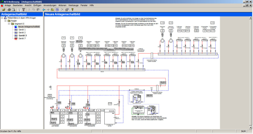Click the Back arrow toolbar icon
The height and width of the screenshot is (134, 253).
[x=44, y=10]
